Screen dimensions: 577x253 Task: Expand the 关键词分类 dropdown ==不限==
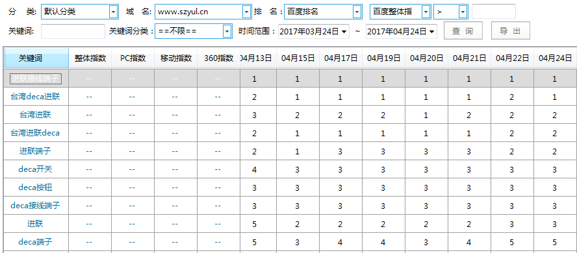pos(194,31)
